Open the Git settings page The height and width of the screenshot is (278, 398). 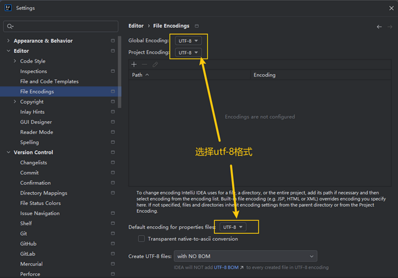coord(24,234)
